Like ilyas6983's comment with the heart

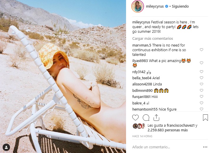coord(201,63)
